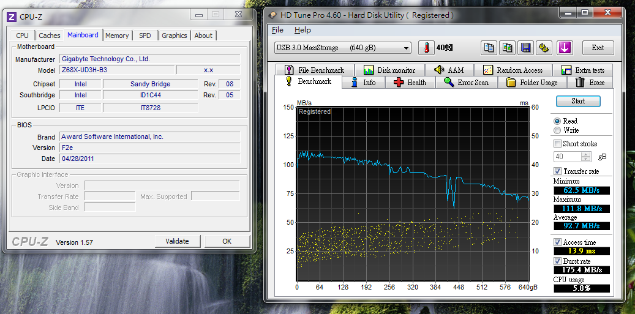The height and width of the screenshot is (314, 635).
Task: Click the Chipset Sandy Bridge value
Action: click(150, 84)
